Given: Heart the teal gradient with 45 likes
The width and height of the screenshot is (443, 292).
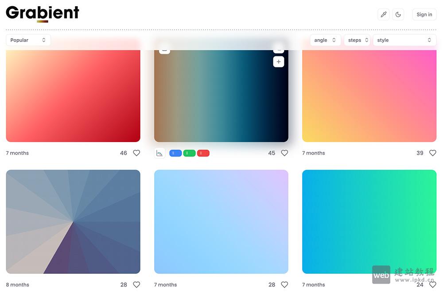Looking at the screenshot, I should (x=284, y=153).
